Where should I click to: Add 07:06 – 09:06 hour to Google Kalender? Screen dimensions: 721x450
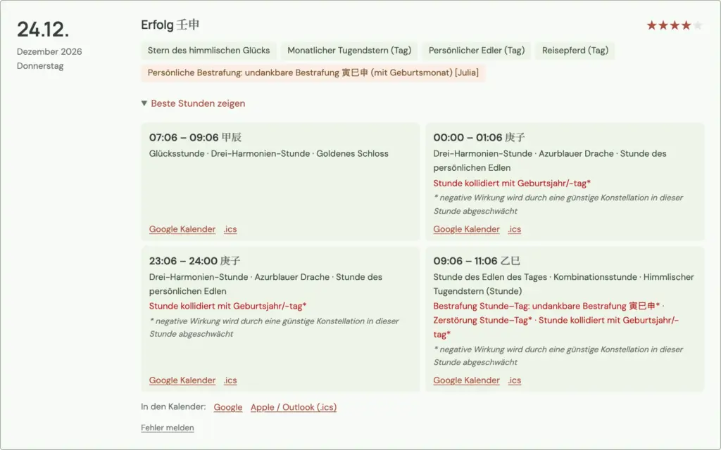point(182,229)
